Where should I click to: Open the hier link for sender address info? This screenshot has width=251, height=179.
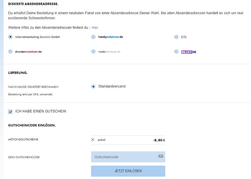[95, 28]
